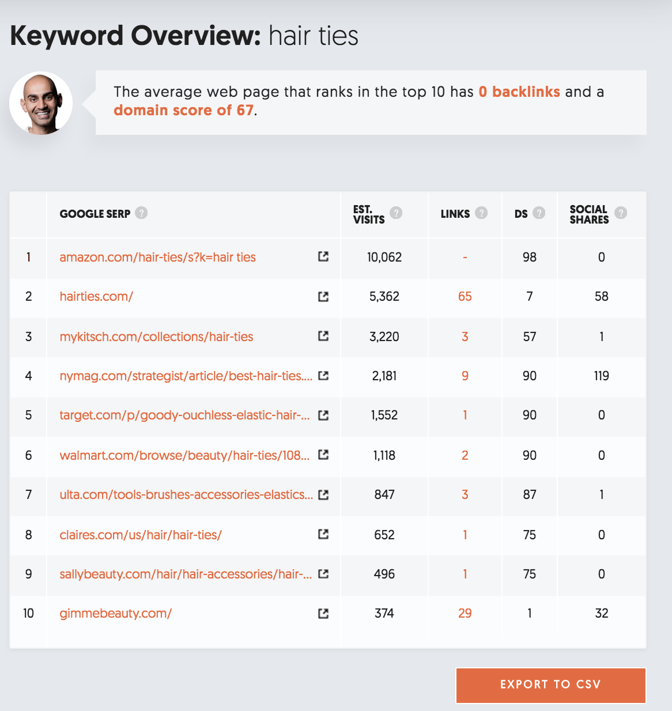
Task: Open the amazon.com result's external link icon
Action: pyautogui.click(x=323, y=256)
